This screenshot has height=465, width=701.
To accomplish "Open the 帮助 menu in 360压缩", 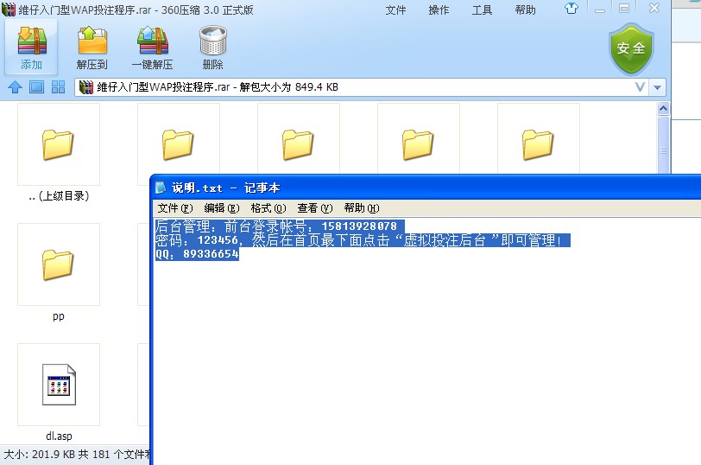I will pos(525,10).
